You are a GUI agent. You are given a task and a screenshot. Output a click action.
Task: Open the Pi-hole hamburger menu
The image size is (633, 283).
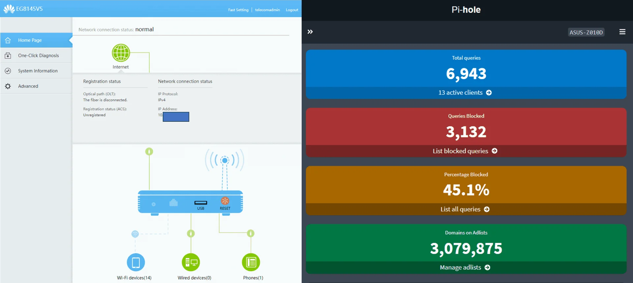pyautogui.click(x=622, y=32)
